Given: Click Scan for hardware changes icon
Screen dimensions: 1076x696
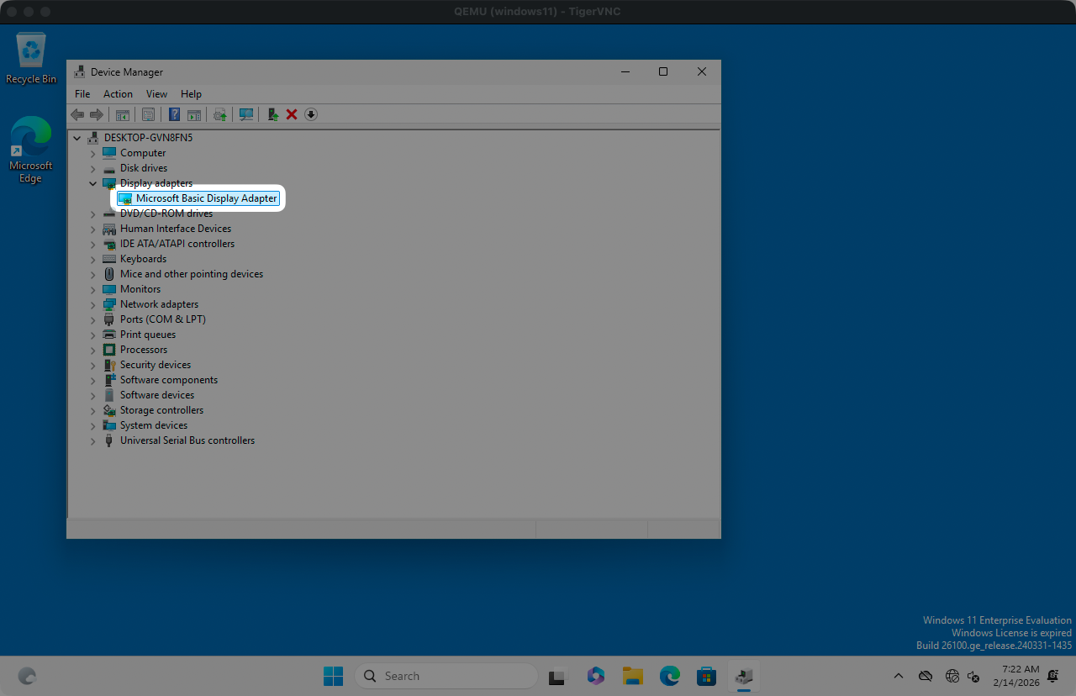Looking at the screenshot, I should pyautogui.click(x=246, y=114).
